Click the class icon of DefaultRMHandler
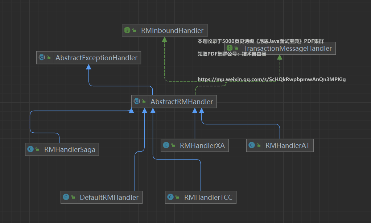Image resolution: width=371 pixels, height=223 pixels. [66, 197]
